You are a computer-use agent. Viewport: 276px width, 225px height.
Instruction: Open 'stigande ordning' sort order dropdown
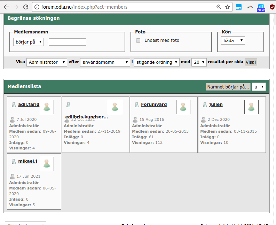pos(157,62)
